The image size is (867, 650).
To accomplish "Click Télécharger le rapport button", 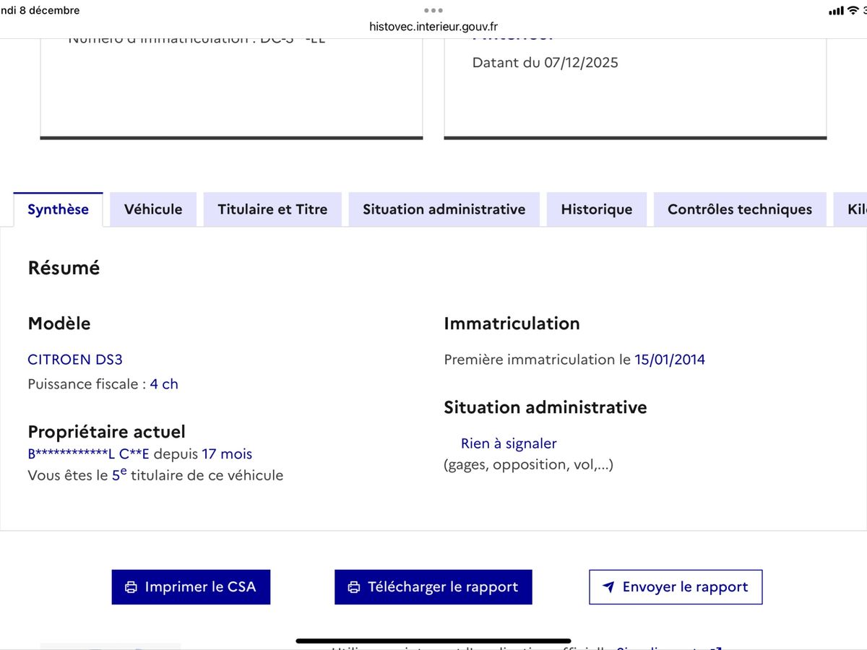I will (433, 587).
